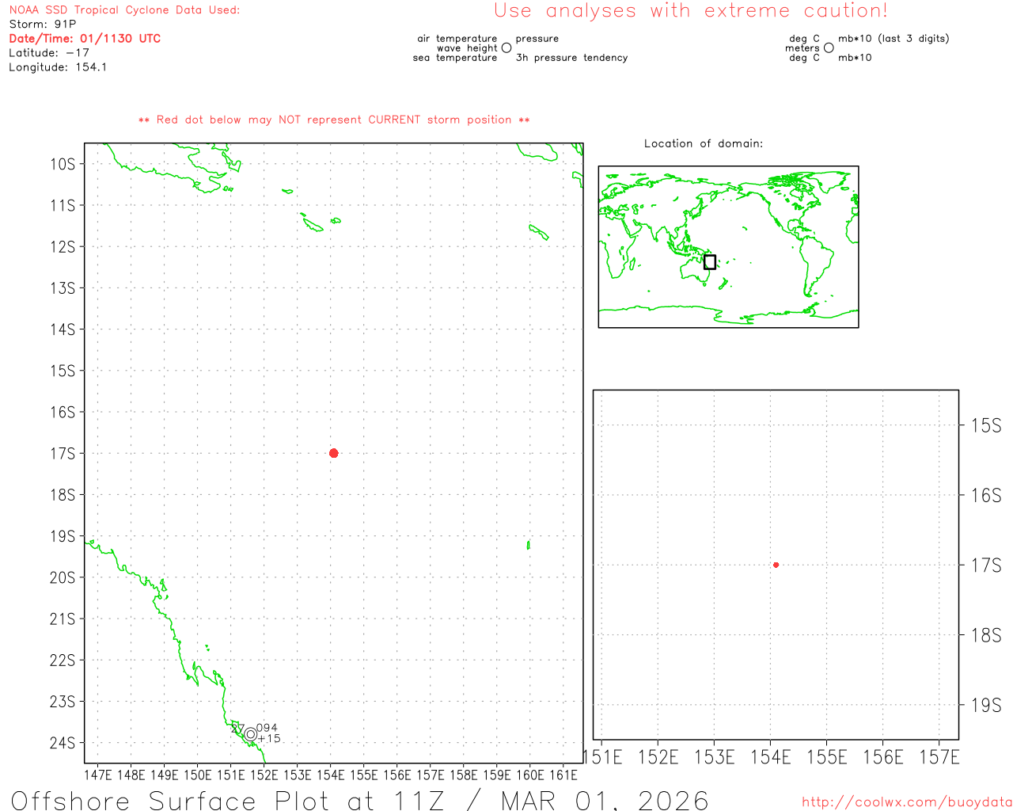
Task: Click the small green island near 160E 19S
Action: (x=528, y=545)
